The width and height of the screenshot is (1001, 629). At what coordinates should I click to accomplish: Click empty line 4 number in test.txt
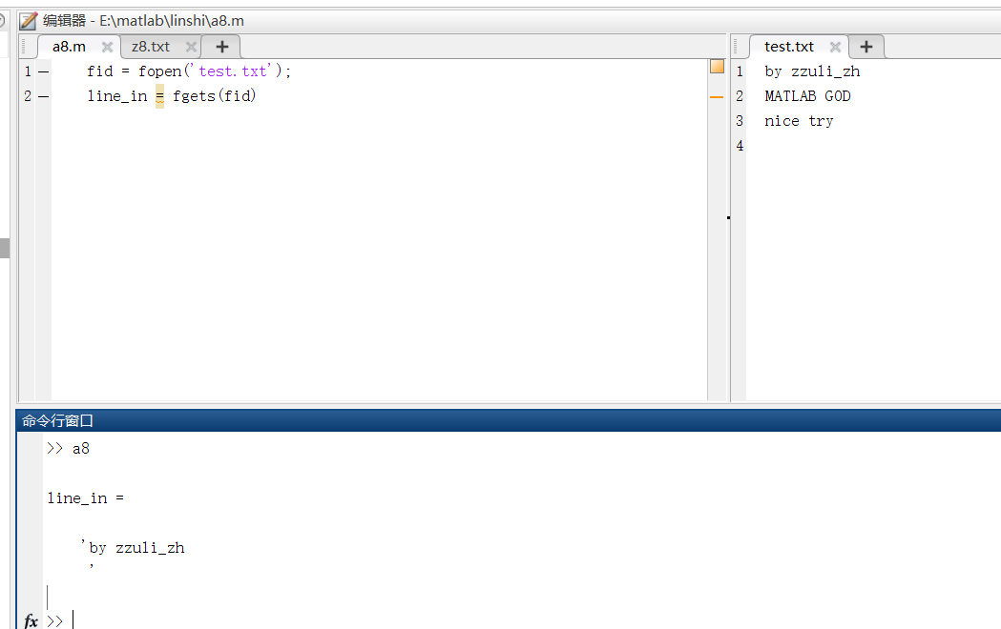tap(740, 146)
